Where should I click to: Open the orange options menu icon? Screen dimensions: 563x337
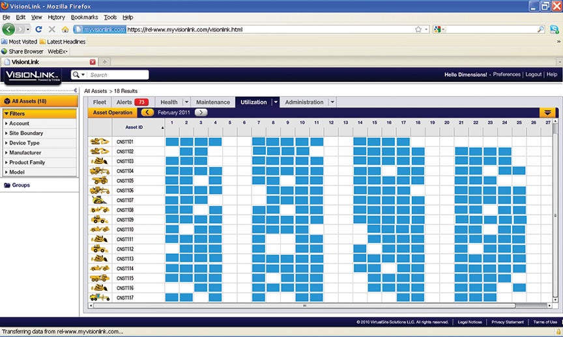pos(547,113)
